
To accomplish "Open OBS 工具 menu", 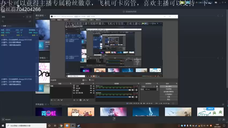I will (91, 20).
